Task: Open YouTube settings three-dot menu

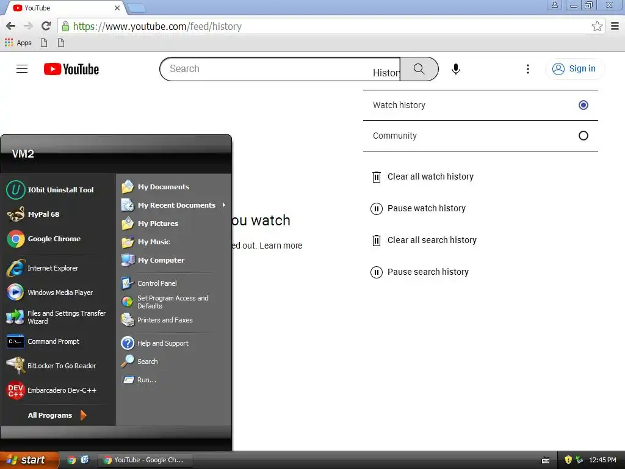Action: tap(528, 69)
